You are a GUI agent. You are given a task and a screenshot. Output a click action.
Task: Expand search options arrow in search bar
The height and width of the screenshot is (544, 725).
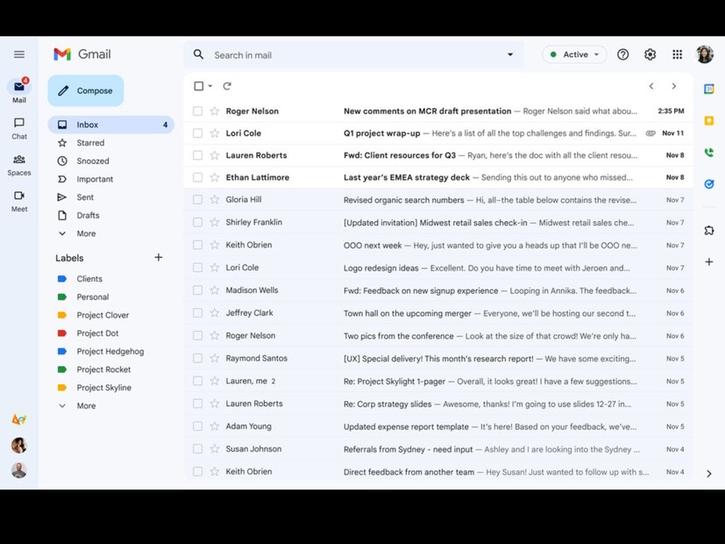pos(510,54)
